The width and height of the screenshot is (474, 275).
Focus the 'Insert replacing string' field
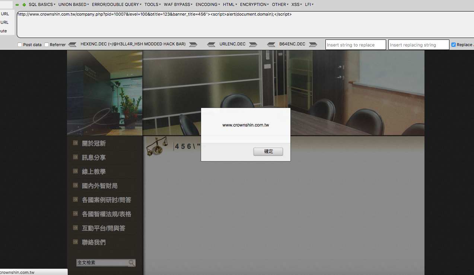(419, 45)
